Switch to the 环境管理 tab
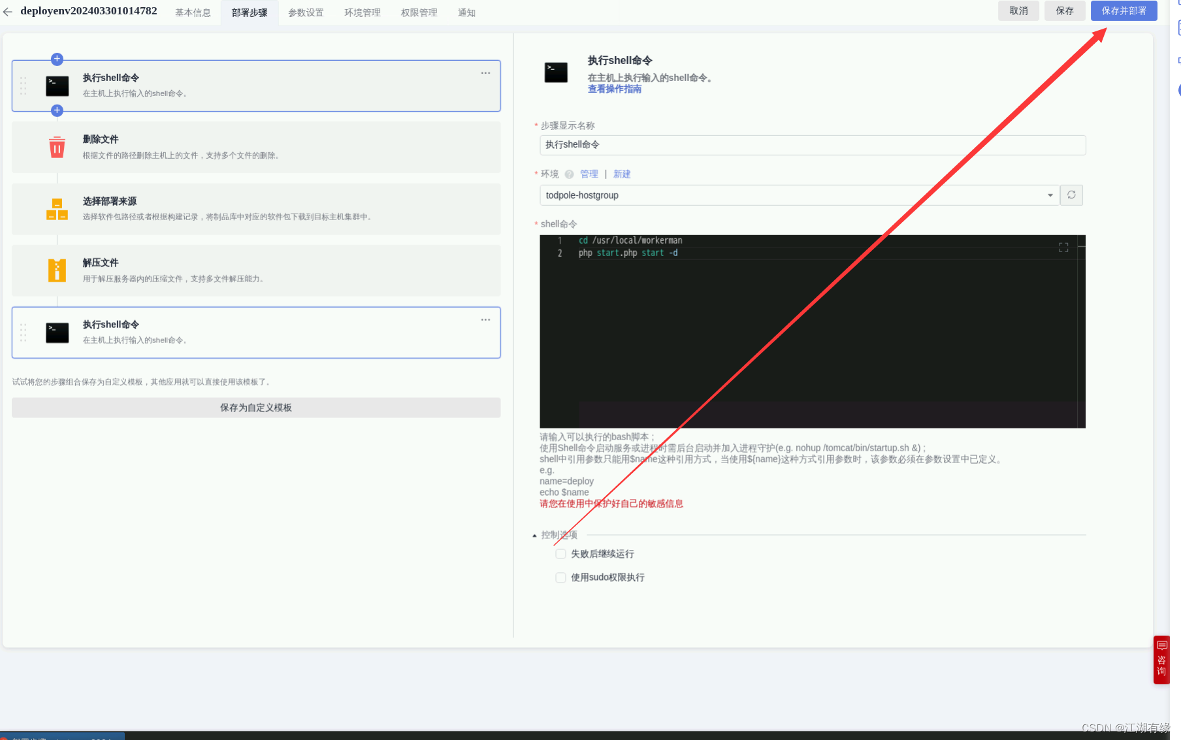The image size is (1181, 740). (363, 12)
